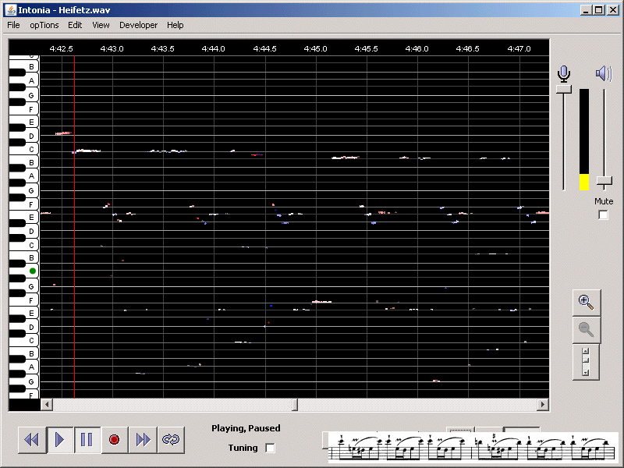Screen dimensions: 624x468
Task: Click the horizontal scrollbar thumb
Action: 295,405
